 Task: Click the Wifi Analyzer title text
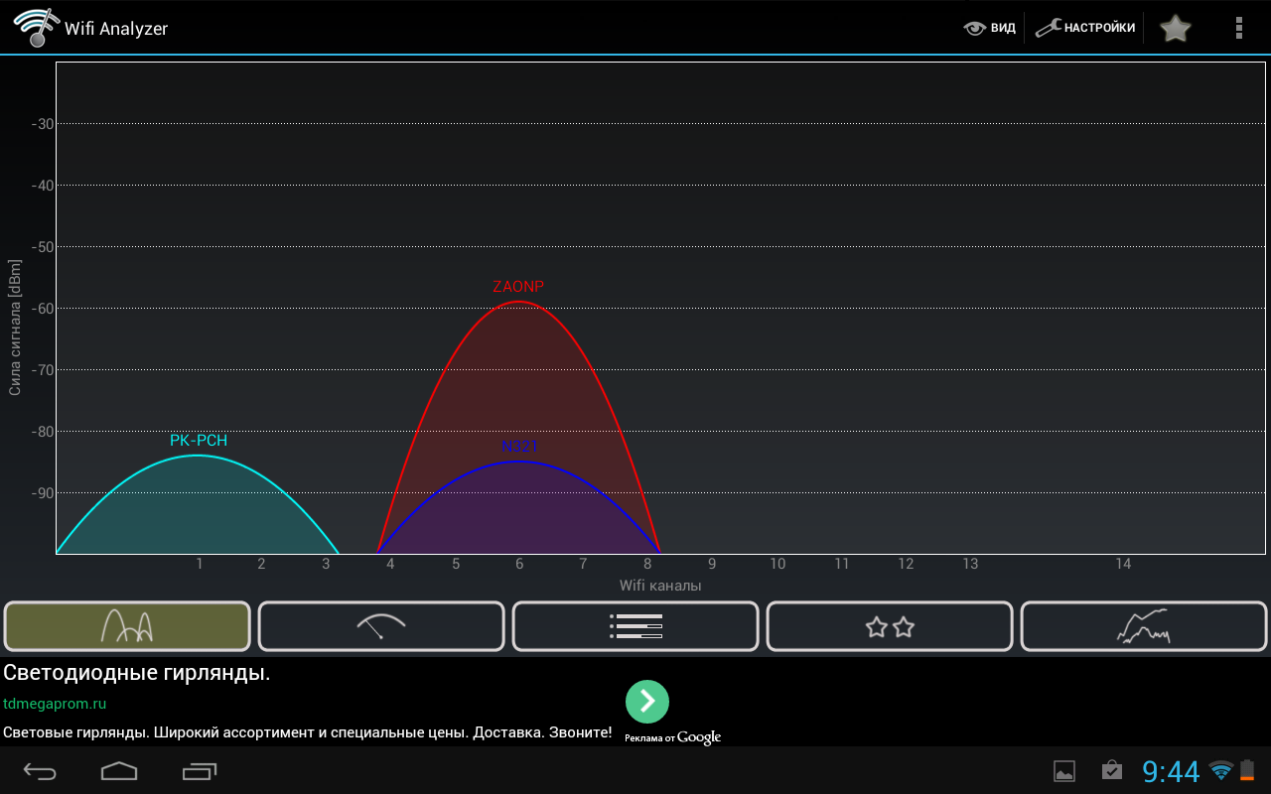click(x=116, y=29)
